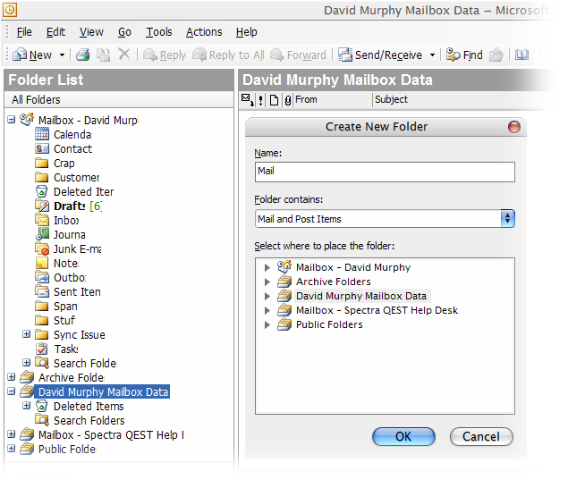
Task: Open the Actions menu
Action: point(204,32)
